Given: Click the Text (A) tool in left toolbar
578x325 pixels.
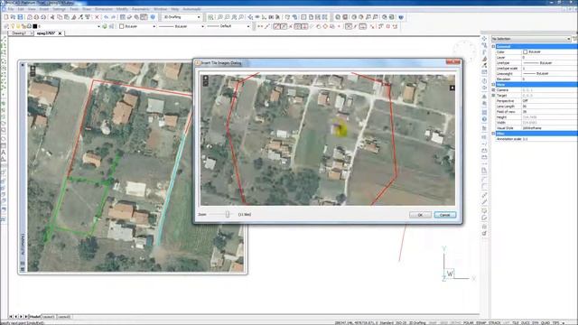Looking at the screenshot, I should (4, 153).
